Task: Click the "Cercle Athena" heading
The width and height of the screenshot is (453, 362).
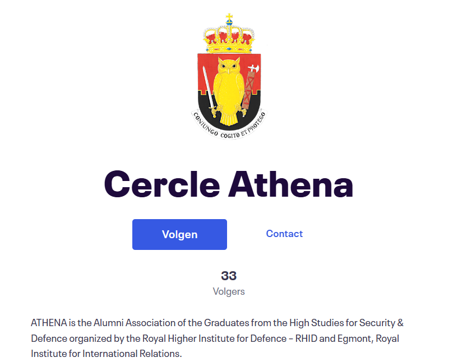Action: coord(229,184)
